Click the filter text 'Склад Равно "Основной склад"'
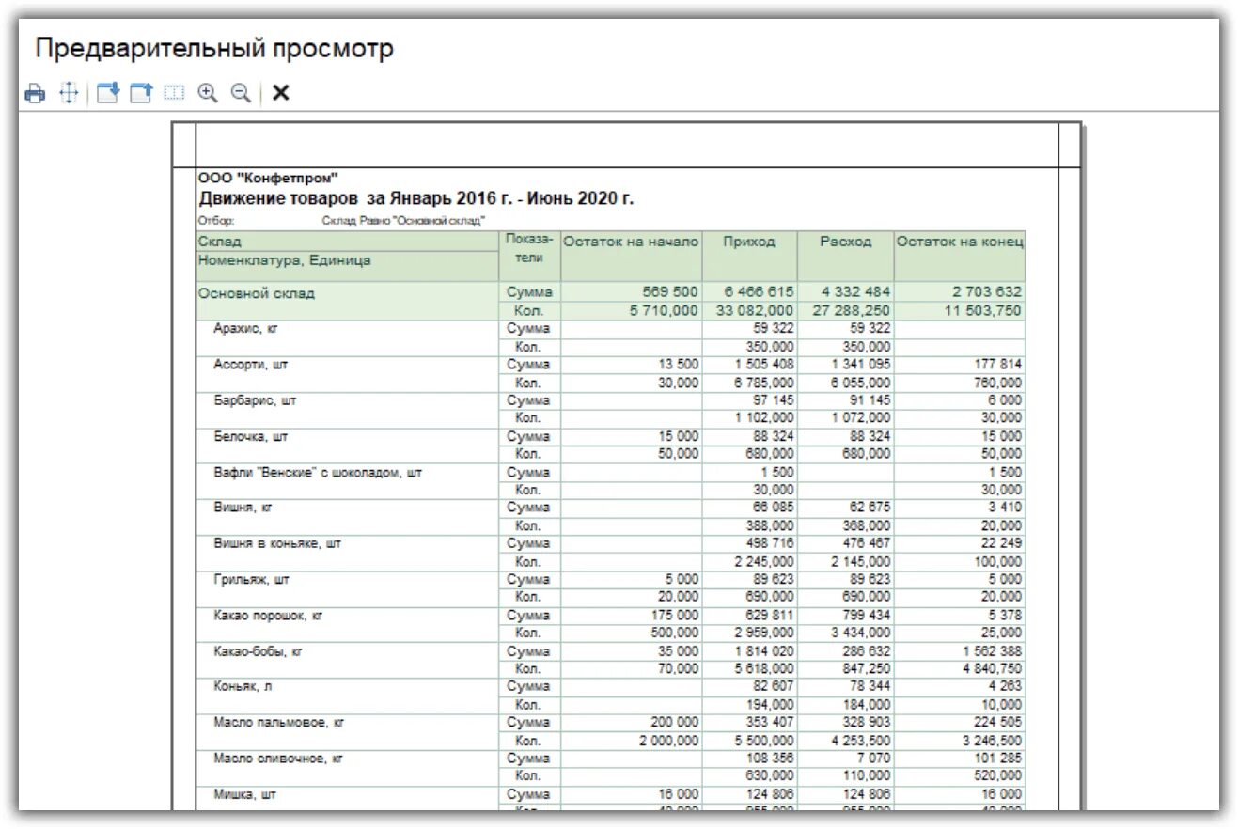Viewport: 1238px width, 829px height. (x=403, y=220)
